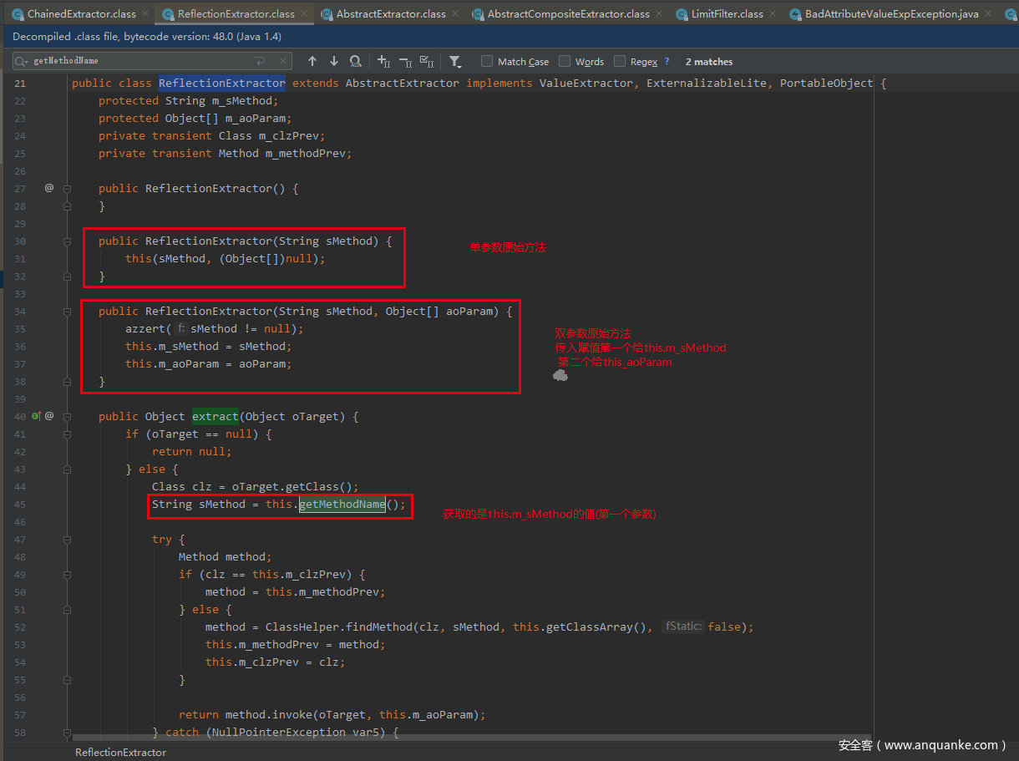Click the unselect occurrence icon
Image resolution: width=1019 pixels, height=761 pixels.
point(405,61)
